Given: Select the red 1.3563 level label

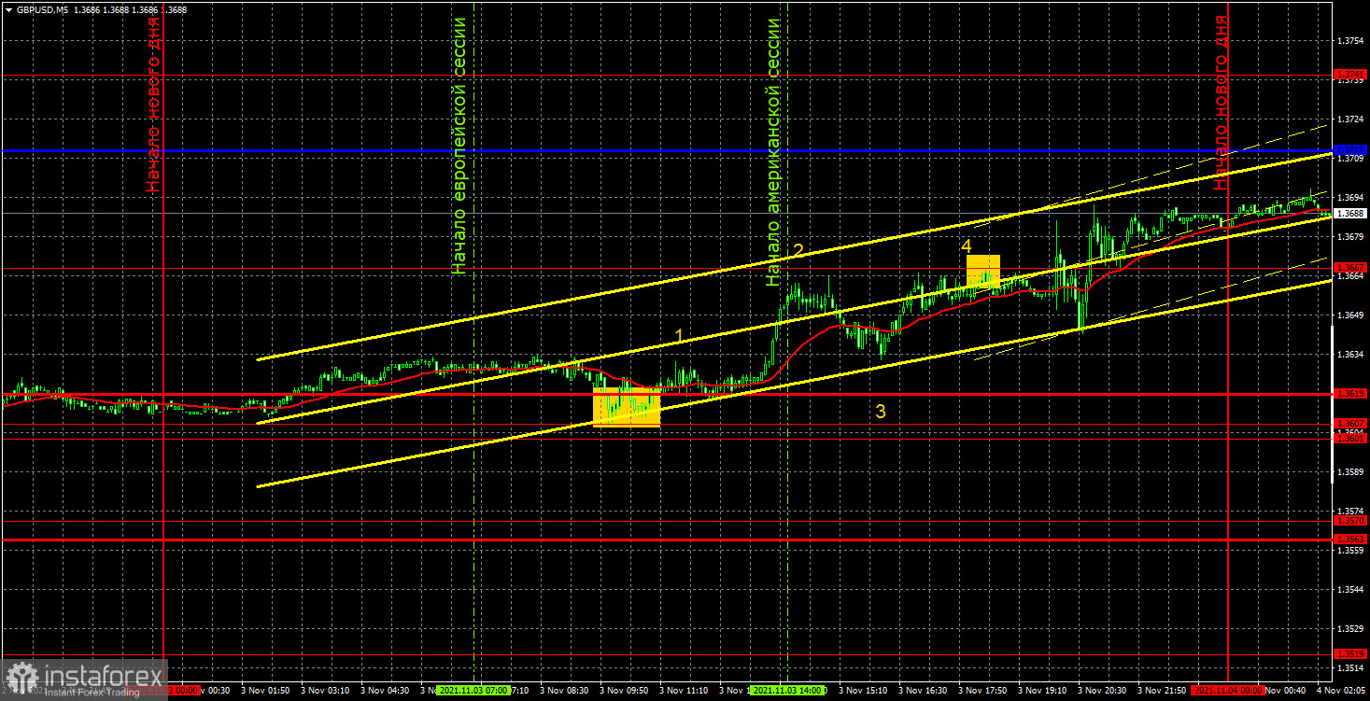Looking at the screenshot, I should coord(1349,540).
